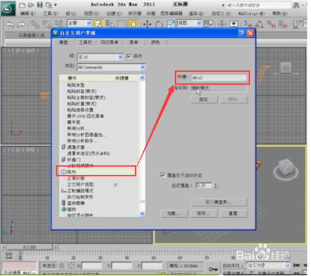Toggle the 3D Snaps icon
The height and width of the screenshot is (276, 311).
[x=248, y=24]
